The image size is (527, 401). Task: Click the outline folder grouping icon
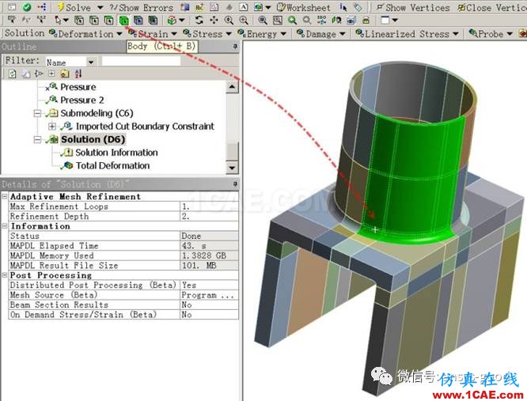coord(65,74)
